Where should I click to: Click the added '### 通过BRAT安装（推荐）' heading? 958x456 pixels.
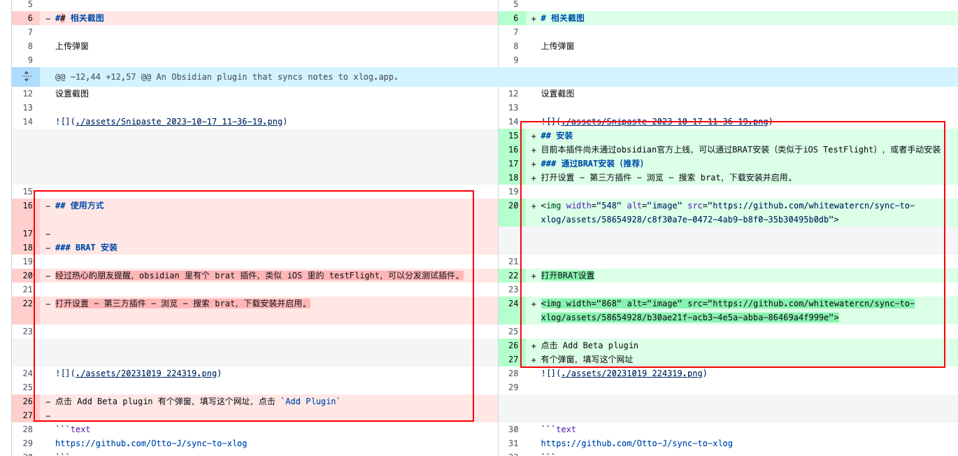(592, 164)
